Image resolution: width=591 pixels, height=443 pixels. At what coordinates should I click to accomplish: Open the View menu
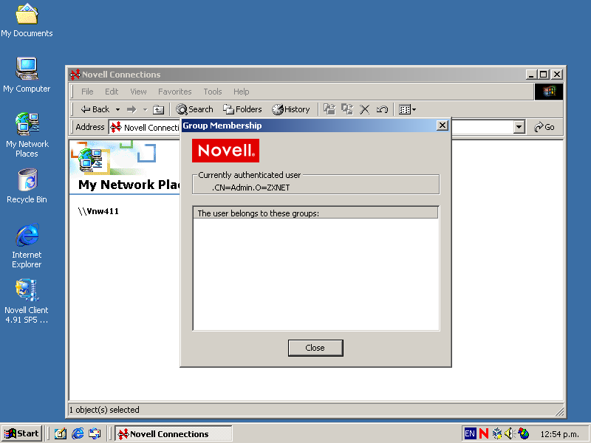pyautogui.click(x=138, y=92)
